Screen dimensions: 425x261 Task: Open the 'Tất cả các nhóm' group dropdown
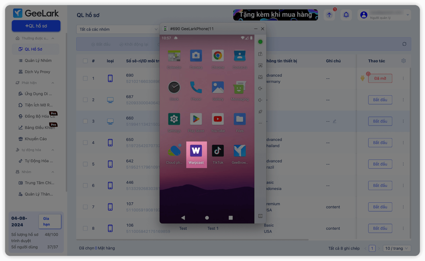click(118, 29)
